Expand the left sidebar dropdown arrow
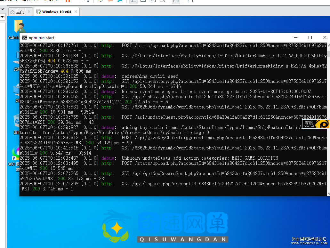The height and width of the screenshot is (248, 330). point(2,17)
